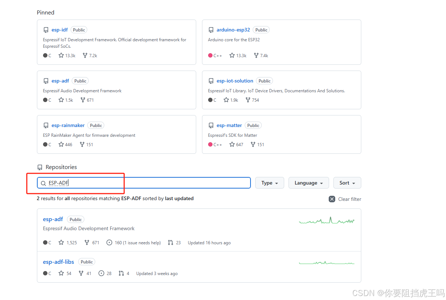Click the fork icon on the pinned esp-adf card
The width and height of the screenshot is (446, 300).
pos(83,100)
